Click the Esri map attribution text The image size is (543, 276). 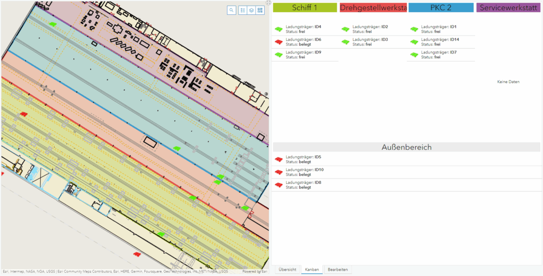coord(115,272)
